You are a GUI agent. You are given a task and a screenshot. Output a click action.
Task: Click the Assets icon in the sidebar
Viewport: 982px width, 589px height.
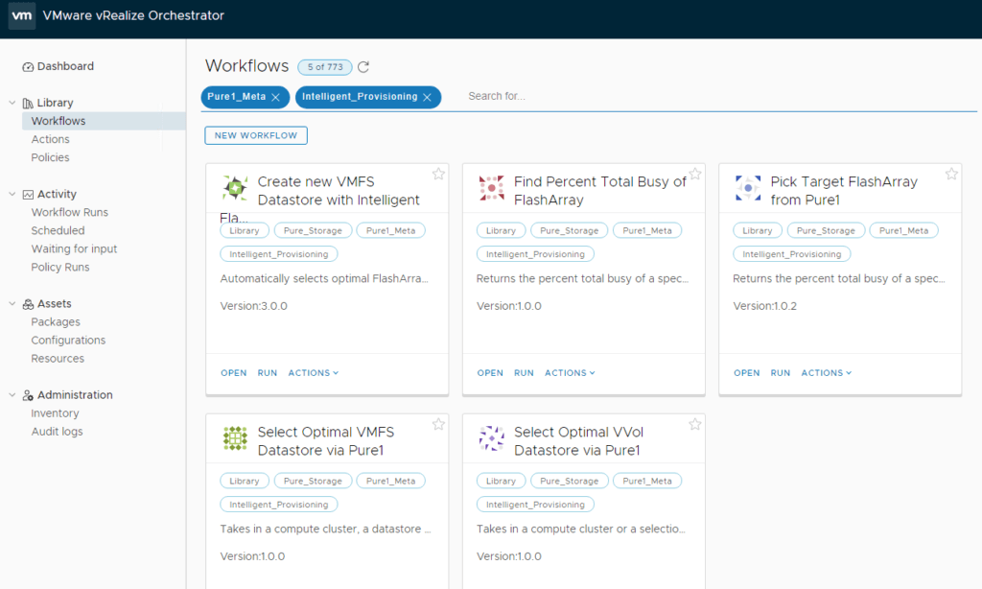pyautogui.click(x=28, y=304)
